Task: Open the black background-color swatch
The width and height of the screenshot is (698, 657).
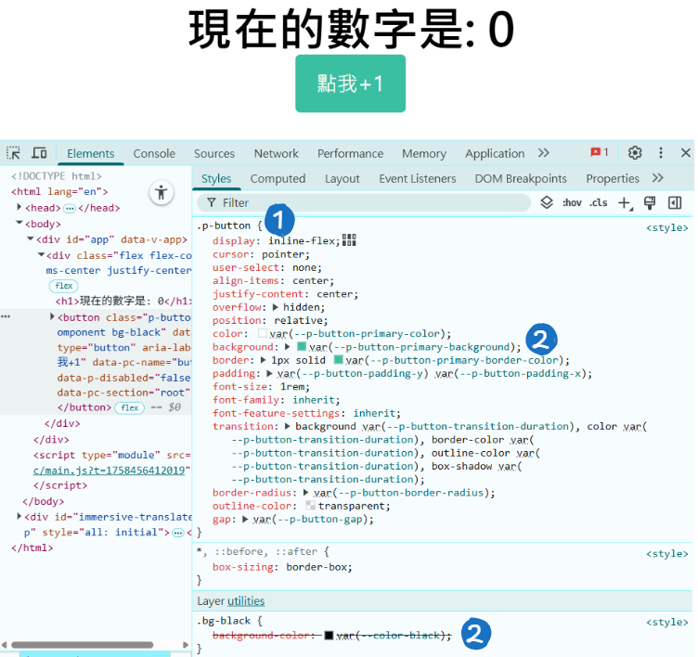Action: (329, 635)
